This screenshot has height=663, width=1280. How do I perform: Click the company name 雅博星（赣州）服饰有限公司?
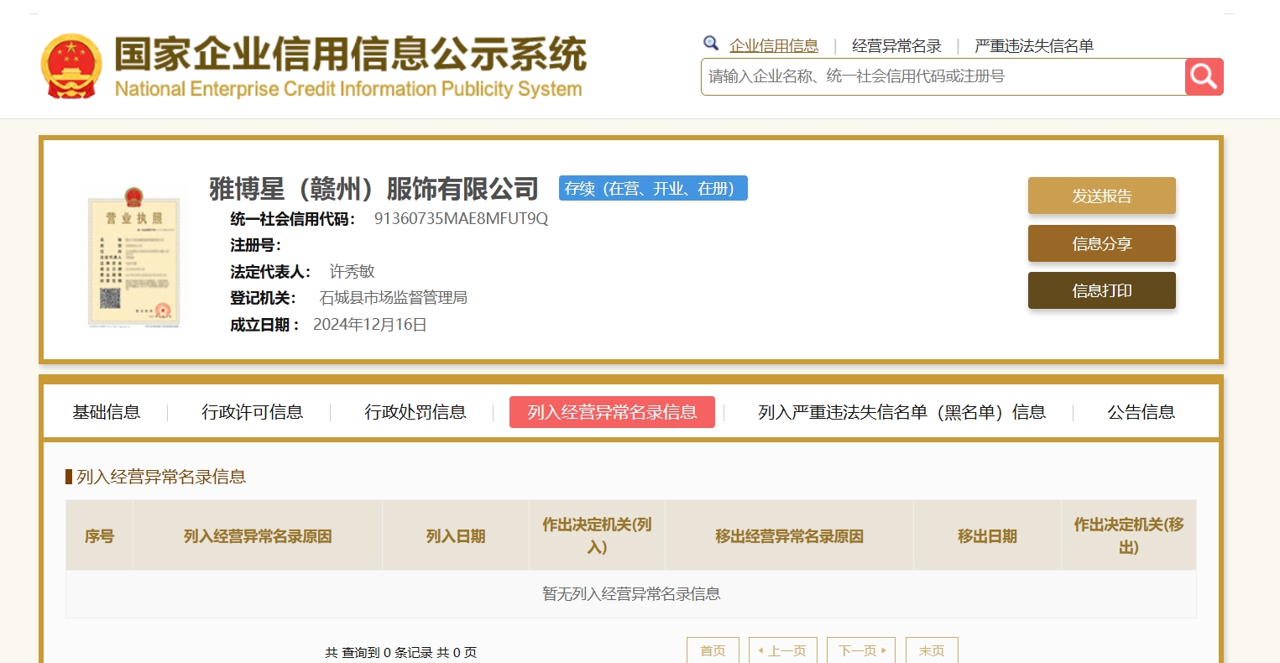point(374,189)
